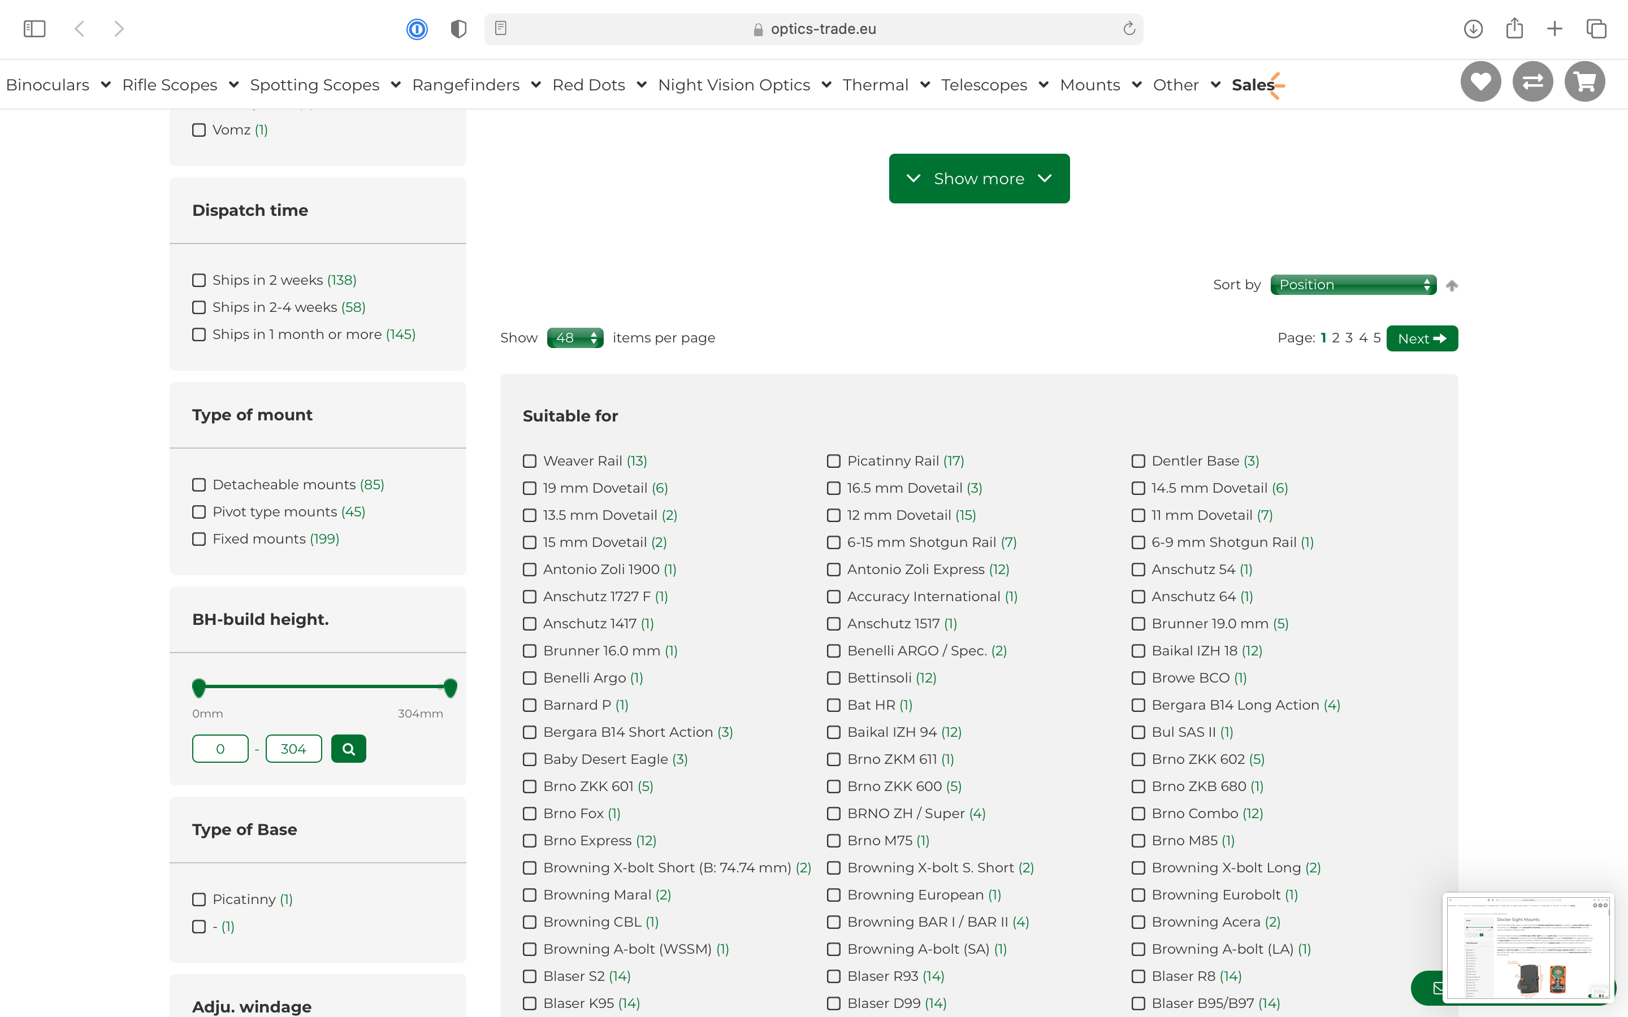The image size is (1628, 1017).
Task: Open the screenshot preview thumbnail
Action: pos(1528,947)
